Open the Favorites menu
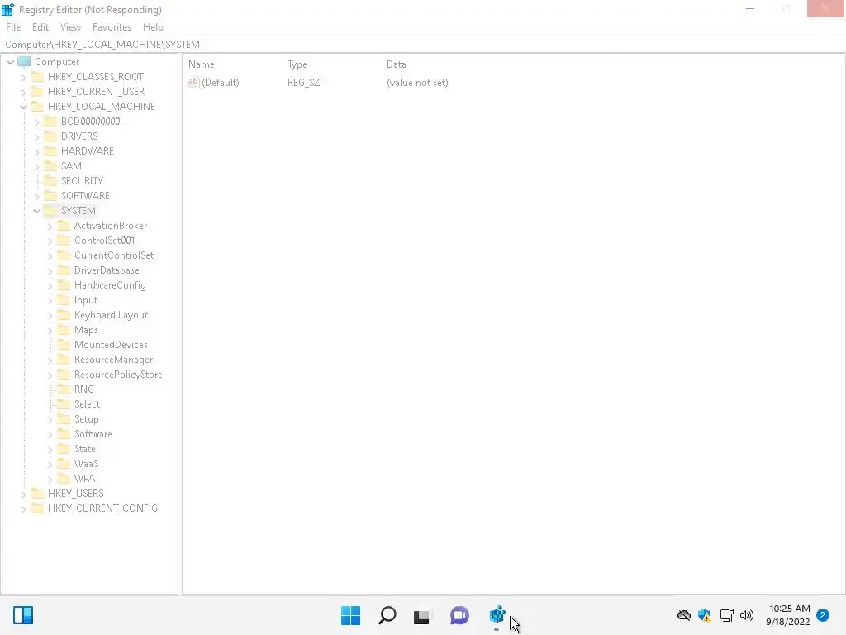846x635 pixels. pyautogui.click(x=112, y=27)
